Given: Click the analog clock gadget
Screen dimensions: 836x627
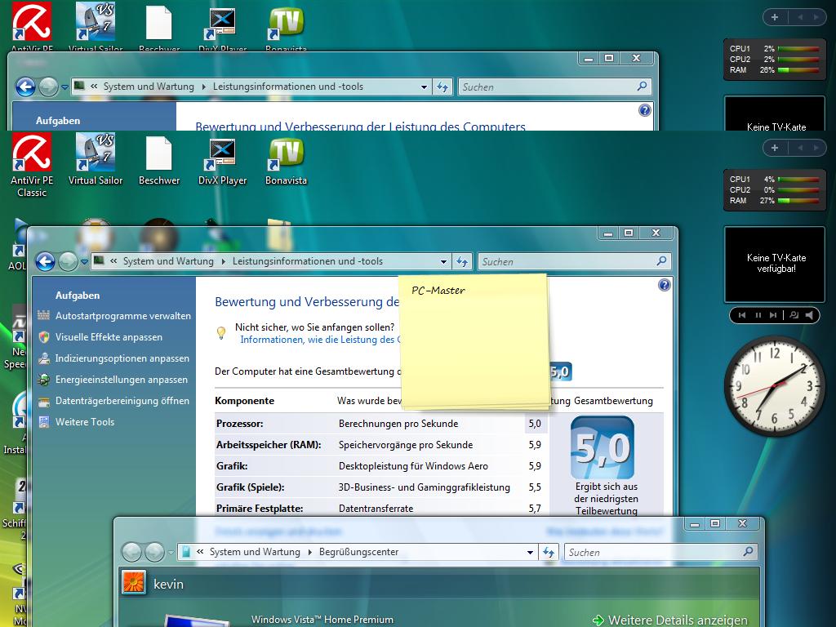Looking at the screenshot, I should click(774, 385).
